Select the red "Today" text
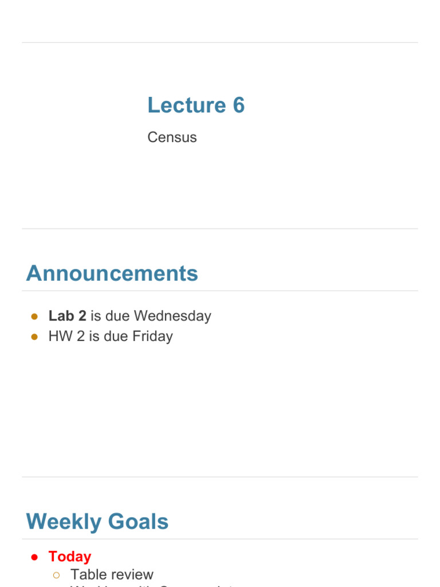Image resolution: width=440 pixels, height=587 pixels. [x=70, y=557]
